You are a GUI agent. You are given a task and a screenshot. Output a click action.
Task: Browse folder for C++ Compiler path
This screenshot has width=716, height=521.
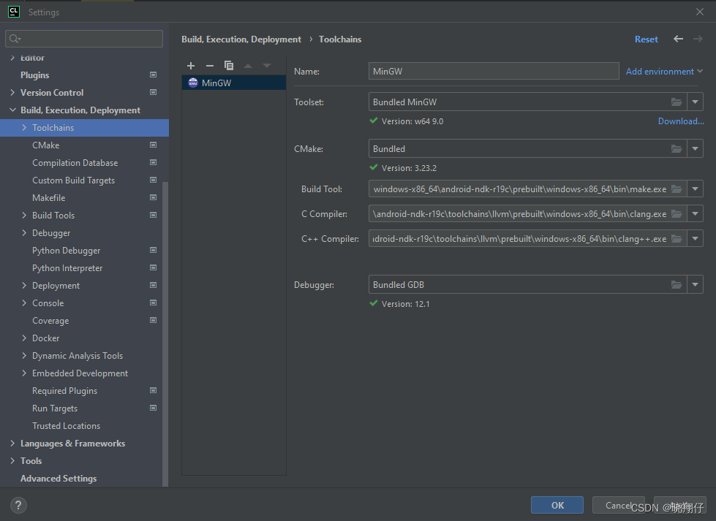coord(677,239)
